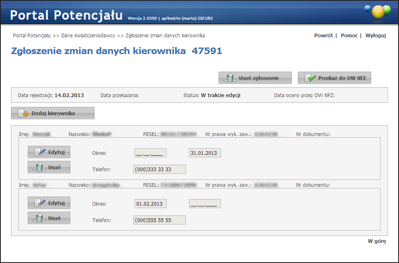Click the second manager's empty end date field
Image resolution: width=399 pixels, height=263 pixels.
205,204
